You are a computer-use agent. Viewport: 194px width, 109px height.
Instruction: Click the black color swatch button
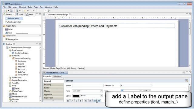pyautogui.click(x=76, y=96)
